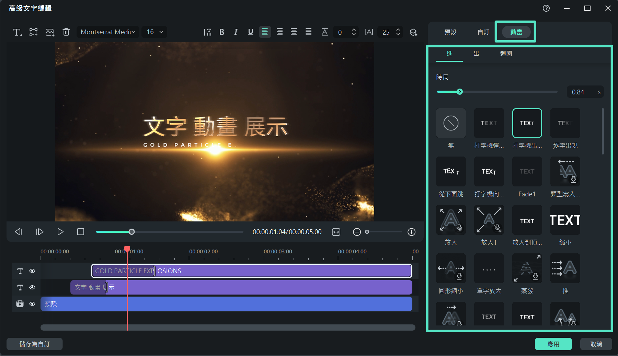This screenshot has width=618, height=356.
Task: Click 儲存為自訂 button
Action: [34, 344]
